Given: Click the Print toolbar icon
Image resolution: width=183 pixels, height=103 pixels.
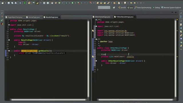Looking at the screenshot, I should click(x=16, y=3).
